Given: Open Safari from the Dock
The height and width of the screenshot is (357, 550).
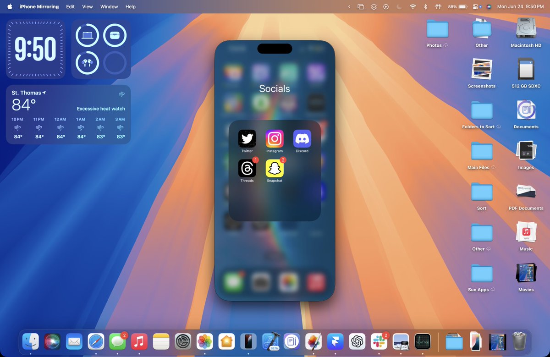Looking at the screenshot, I should point(96,341).
